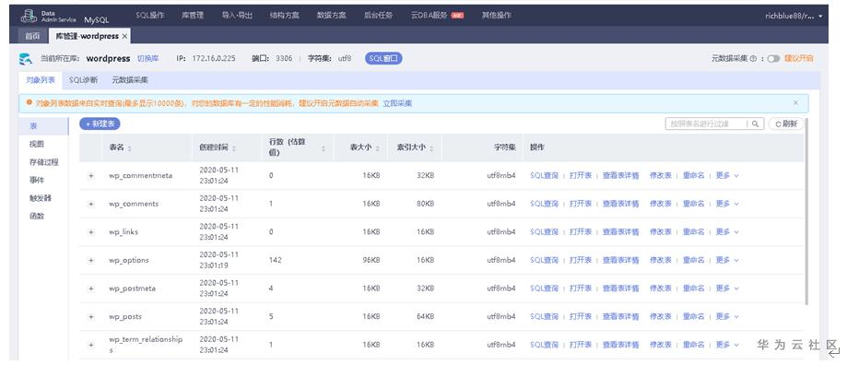Expand the wp_postmeta row
Screen dimensions: 847x365
90,288
